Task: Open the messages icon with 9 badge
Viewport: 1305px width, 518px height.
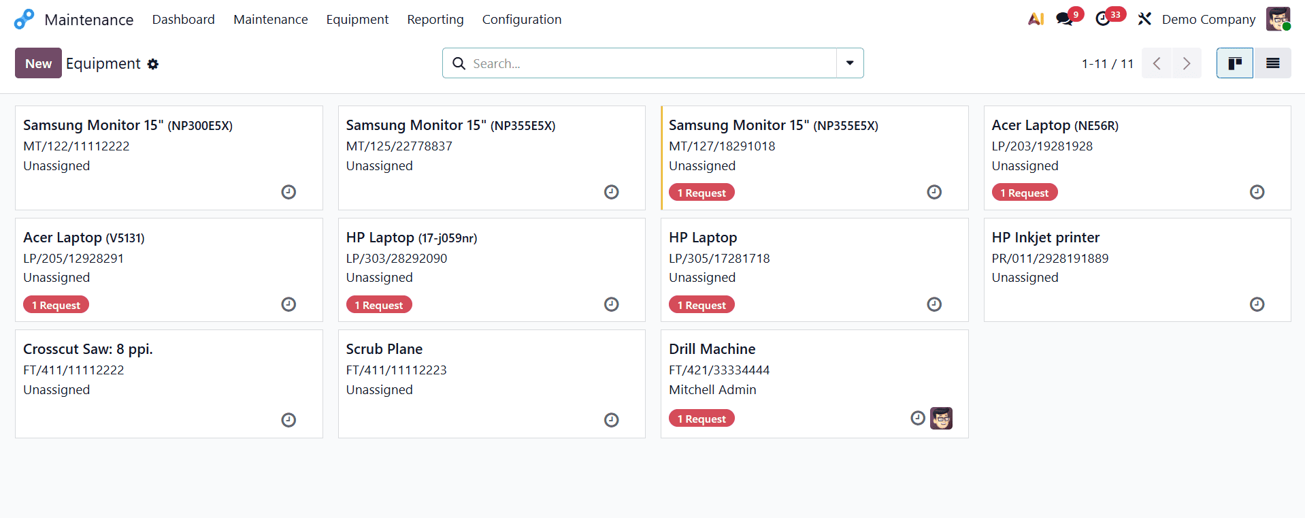Action: tap(1065, 19)
